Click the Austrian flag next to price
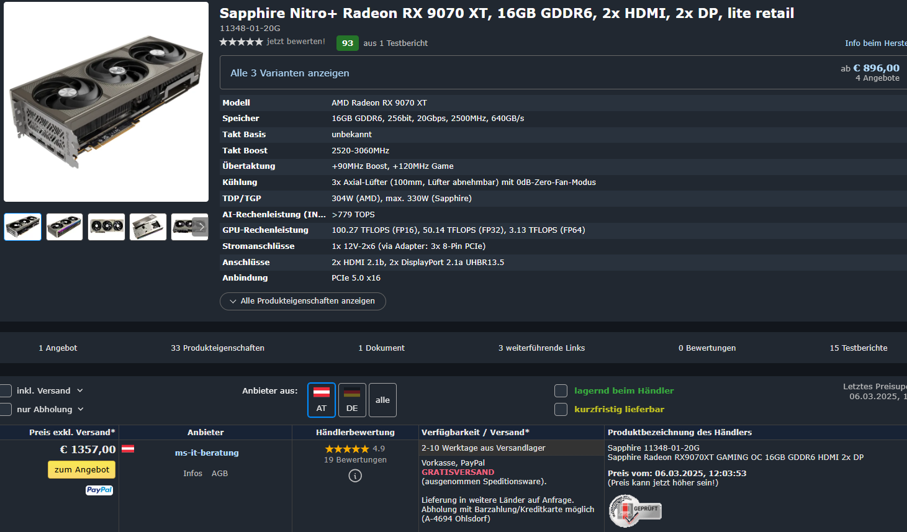 [x=128, y=449]
